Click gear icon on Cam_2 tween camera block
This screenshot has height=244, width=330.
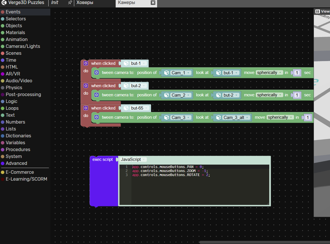[97, 95]
